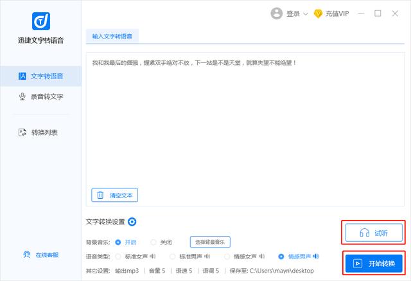Image resolution: width=411 pixels, height=281 pixels.
Task: Click the 输出mp3 setting text
Action: [127, 271]
